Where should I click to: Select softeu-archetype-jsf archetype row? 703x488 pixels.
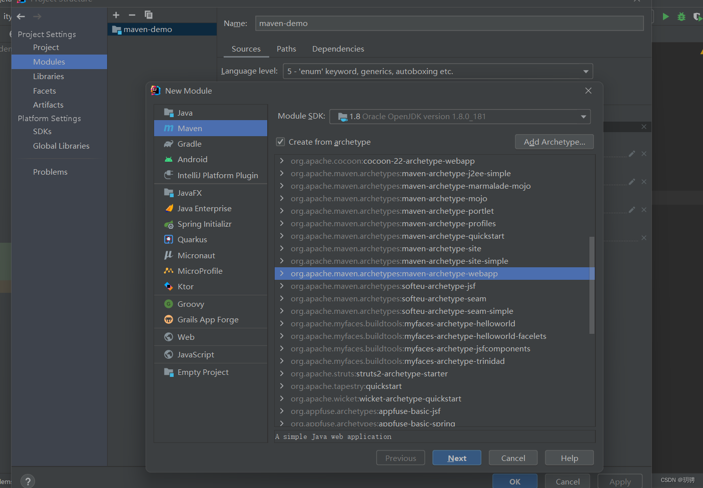[434, 286]
